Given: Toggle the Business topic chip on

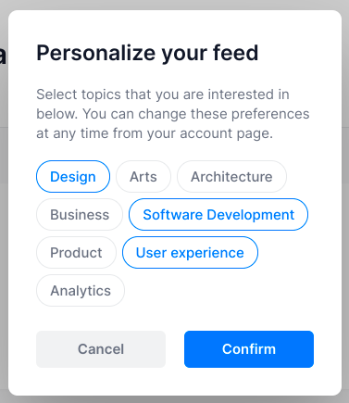Looking at the screenshot, I should (80, 215).
